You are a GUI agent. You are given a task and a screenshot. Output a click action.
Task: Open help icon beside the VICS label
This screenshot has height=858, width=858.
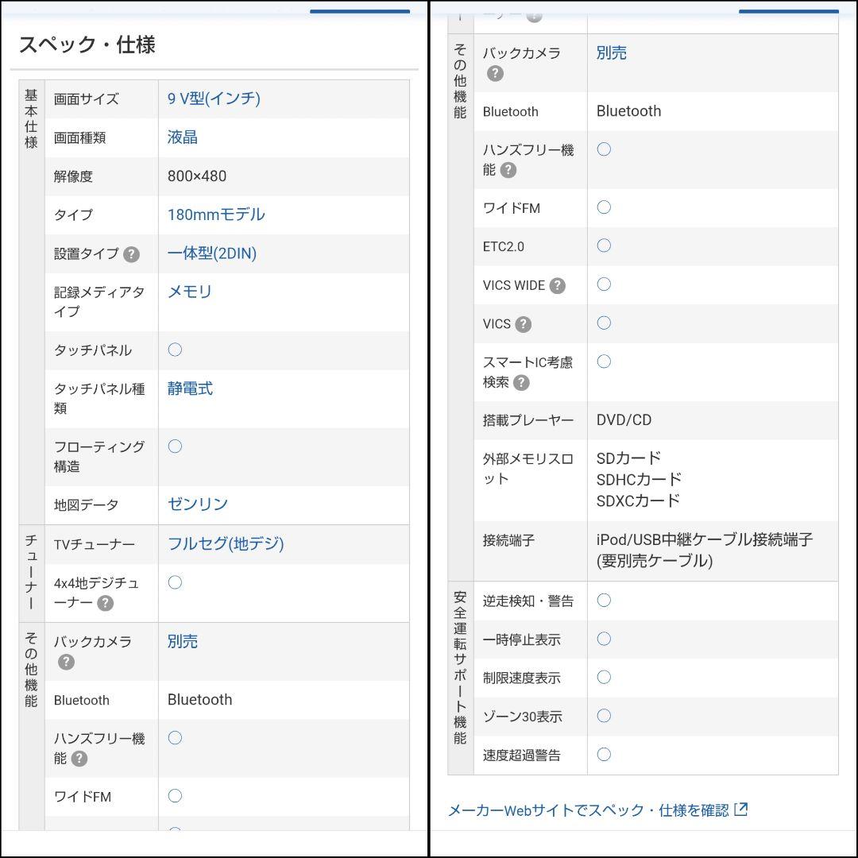point(523,324)
